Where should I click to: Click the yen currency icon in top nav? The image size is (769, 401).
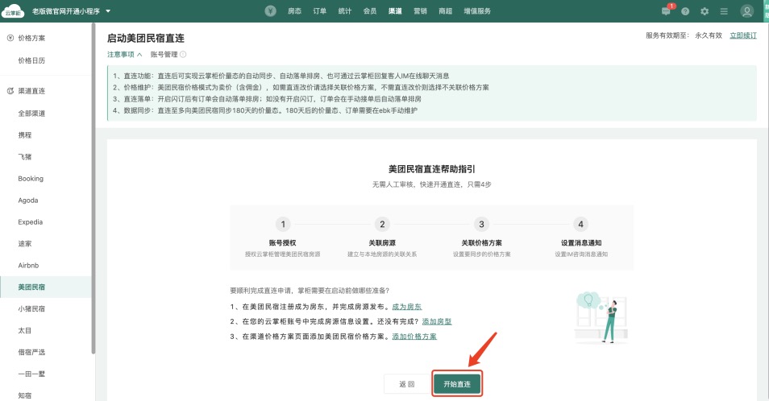(271, 11)
